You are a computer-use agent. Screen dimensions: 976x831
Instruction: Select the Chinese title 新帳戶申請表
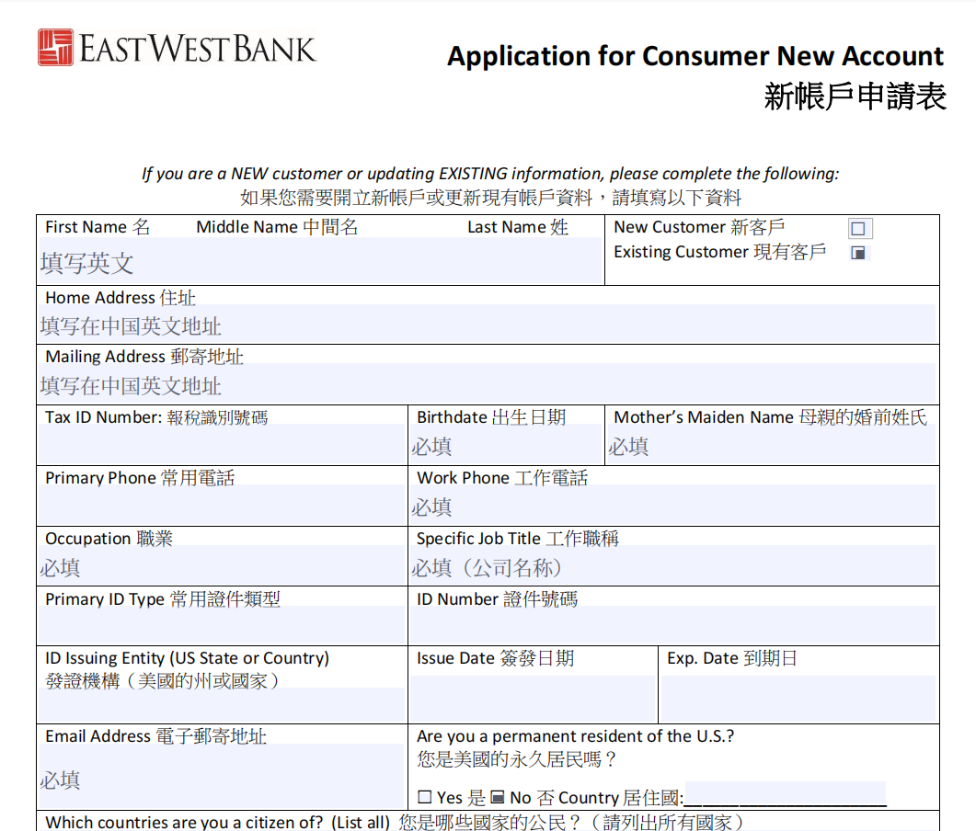pos(855,97)
